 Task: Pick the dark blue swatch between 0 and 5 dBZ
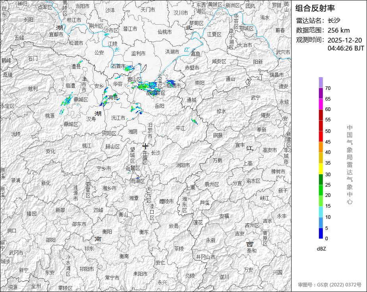pos(321,234)
